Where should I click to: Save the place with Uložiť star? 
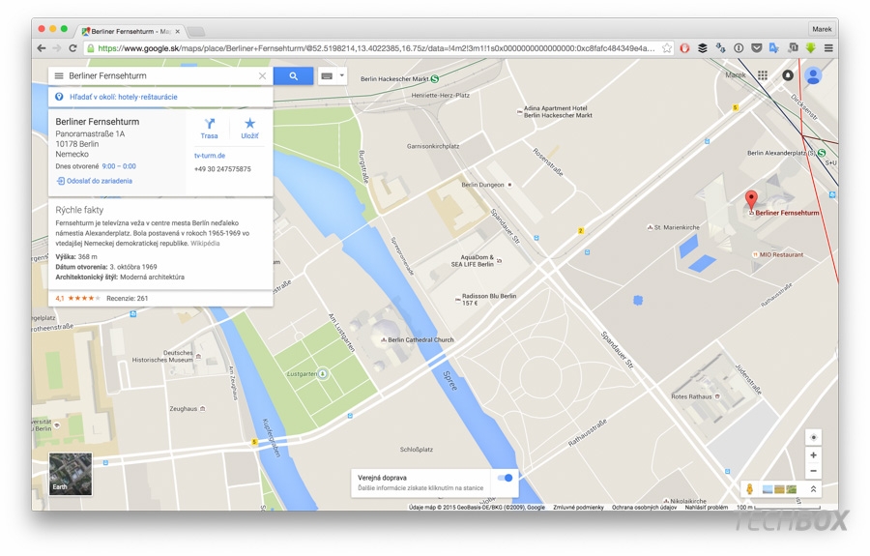249,129
